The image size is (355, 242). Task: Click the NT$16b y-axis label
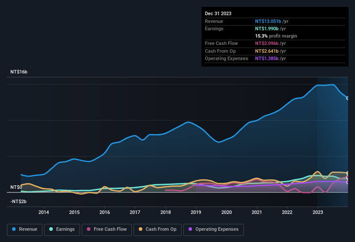coord(19,72)
